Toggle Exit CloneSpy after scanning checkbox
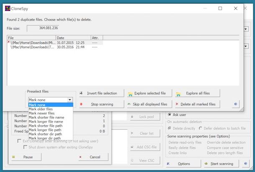Viewport: 255px width, 172px height. coord(19,141)
